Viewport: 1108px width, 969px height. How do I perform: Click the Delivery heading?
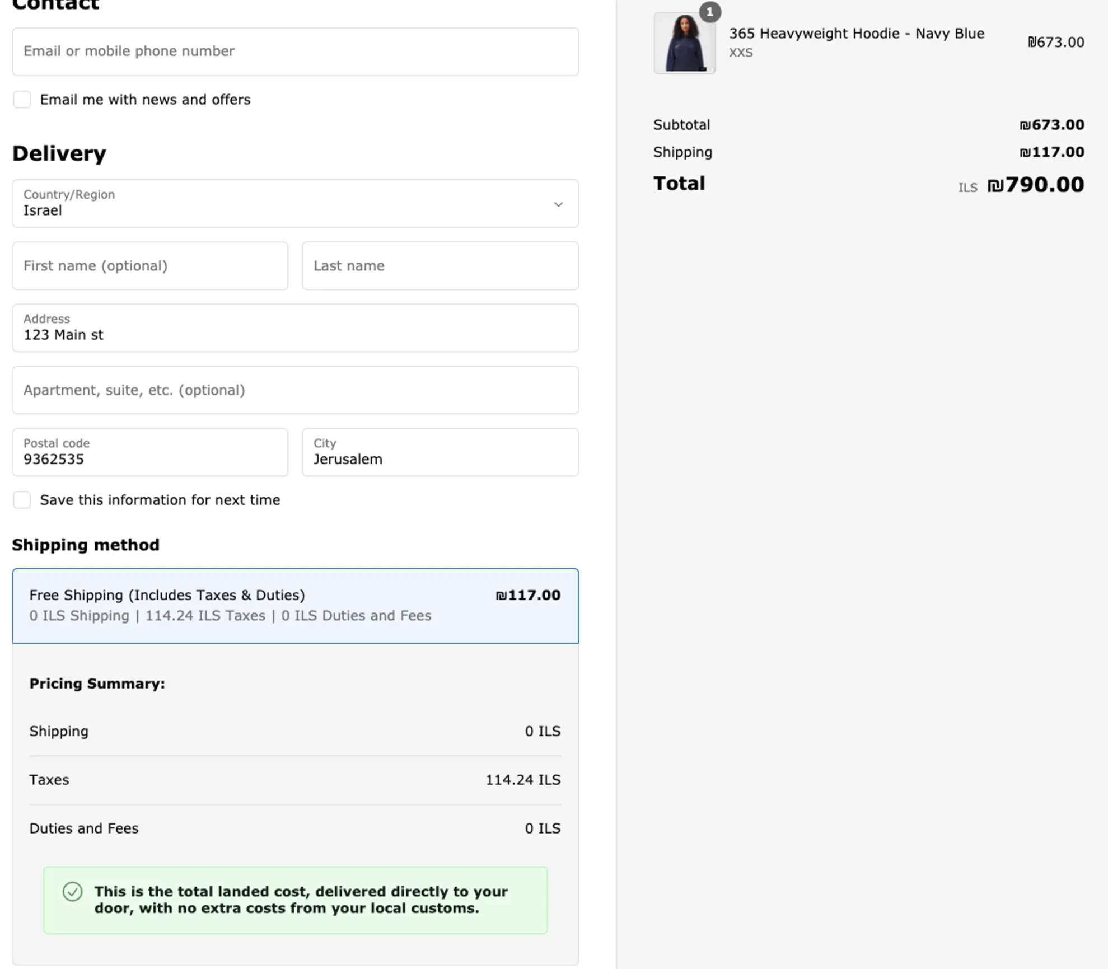pos(59,153)
